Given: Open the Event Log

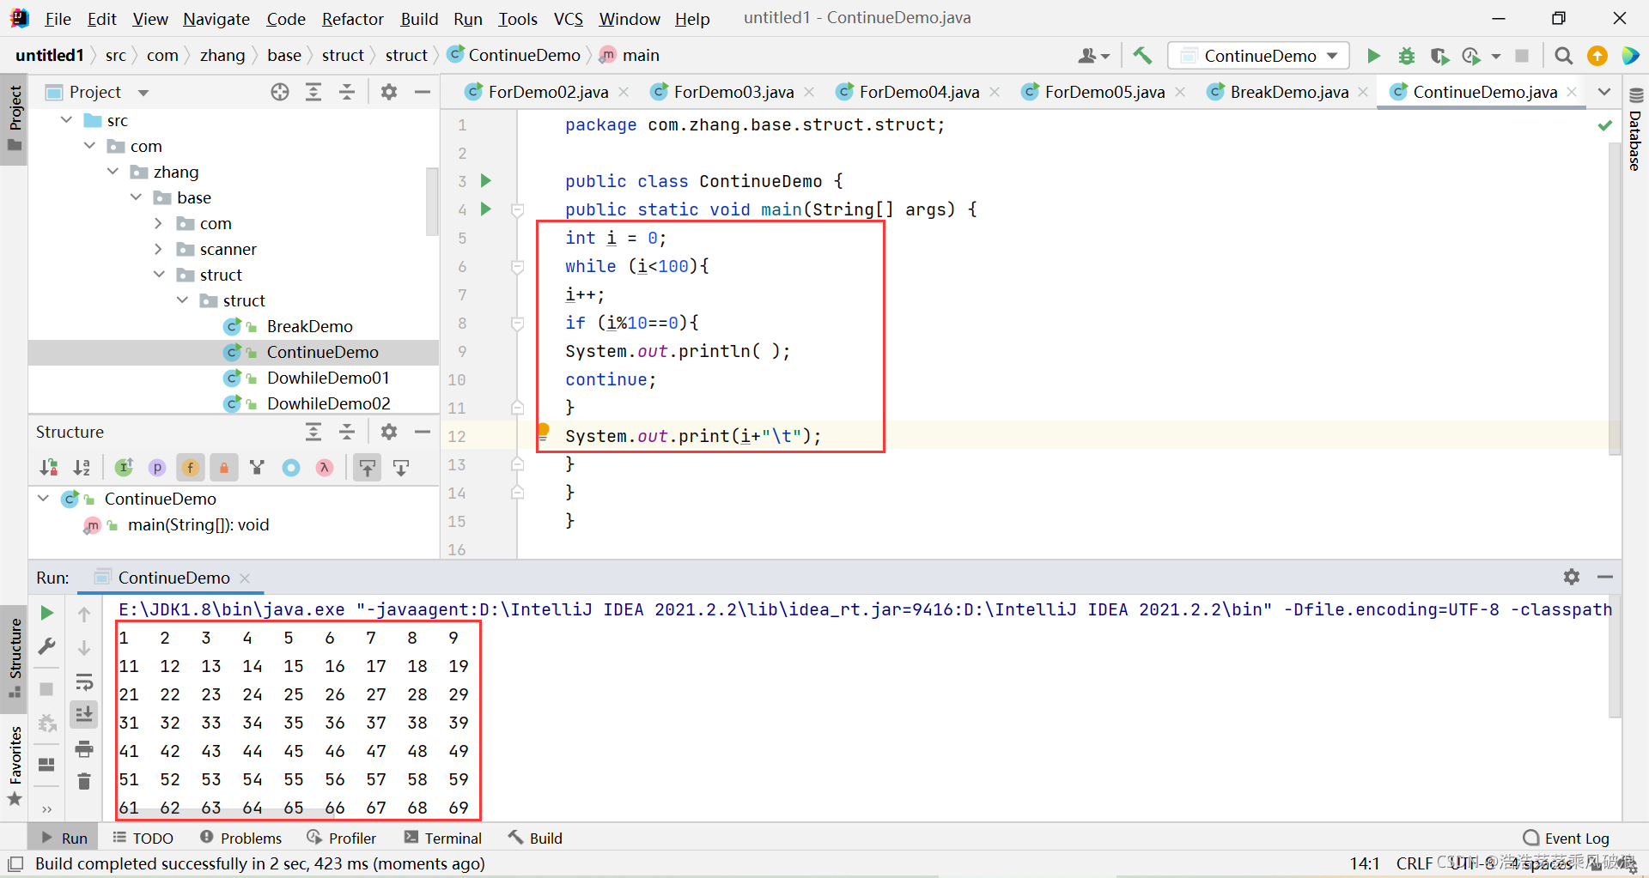Looking at the screenshot, I should click(1567, 838).
